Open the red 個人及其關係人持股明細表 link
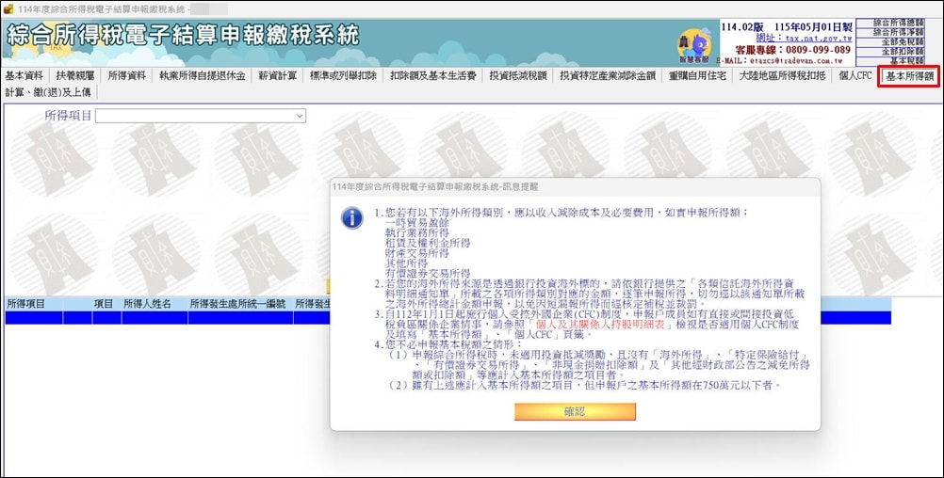944x478 pixels. pyautogui.click(x=599, y=324)
